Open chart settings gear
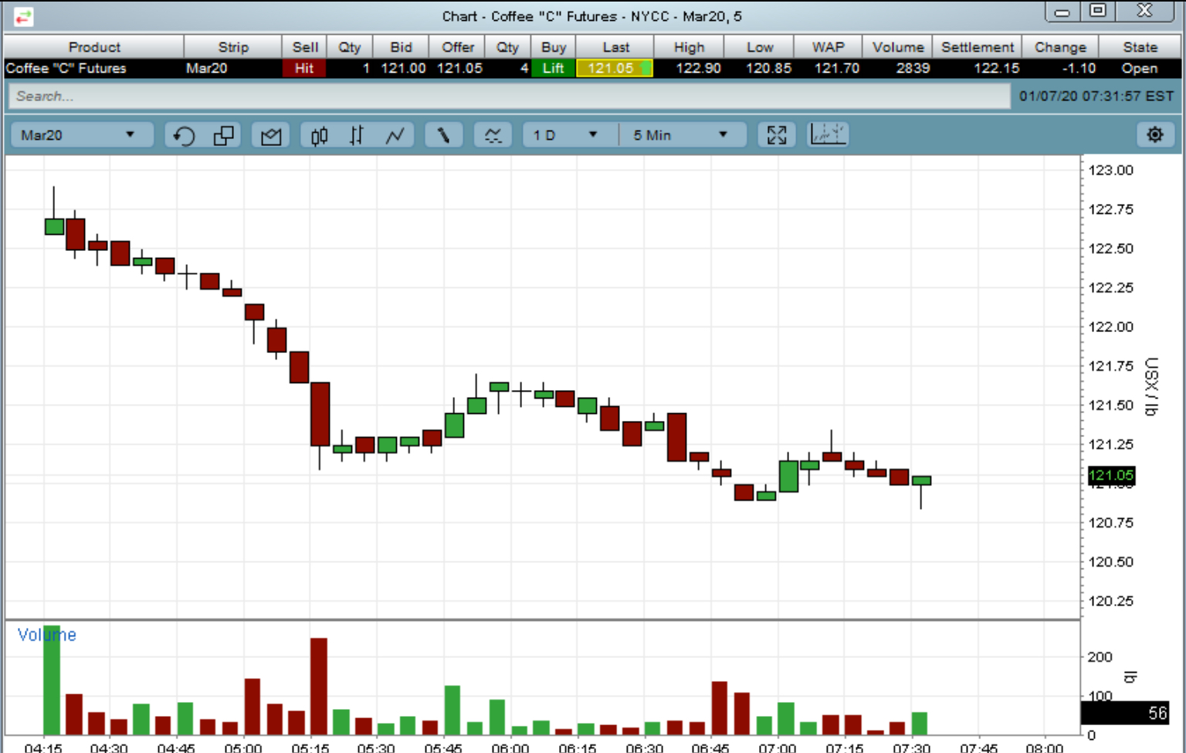This screenshot has height=753, width=1186. point(1155,135)
